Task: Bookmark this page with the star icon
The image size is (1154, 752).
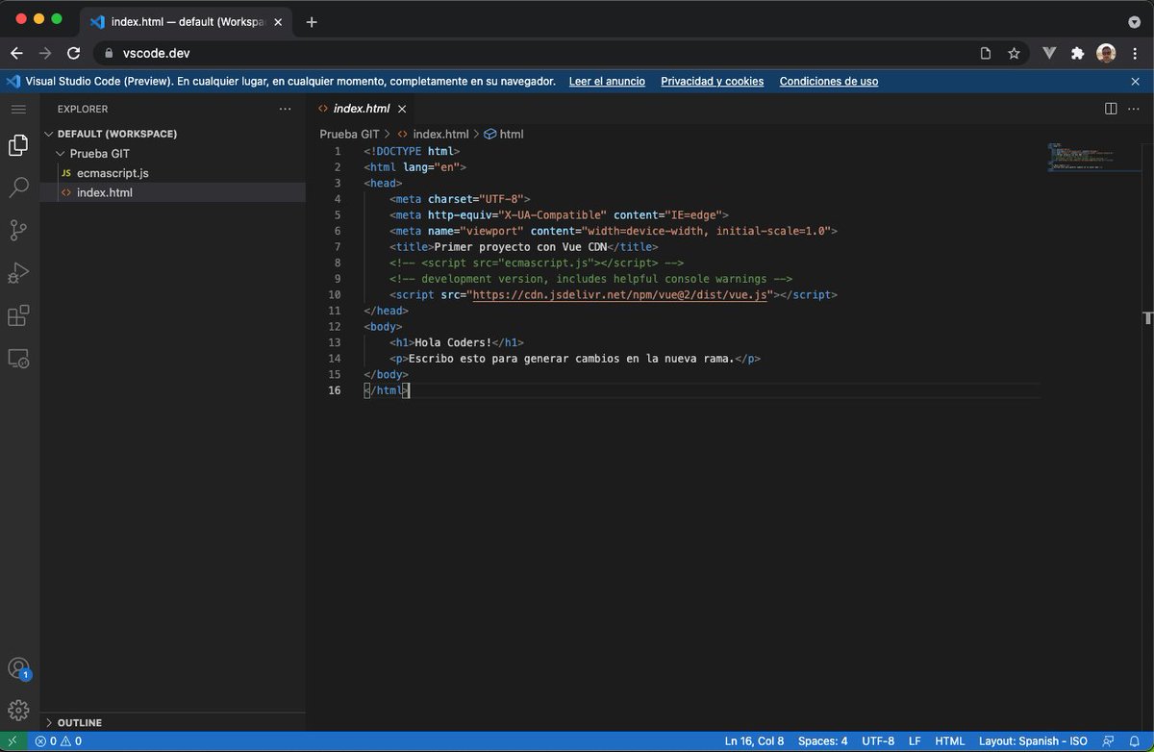Action: pyautogui.click(x=1014, y=54)
